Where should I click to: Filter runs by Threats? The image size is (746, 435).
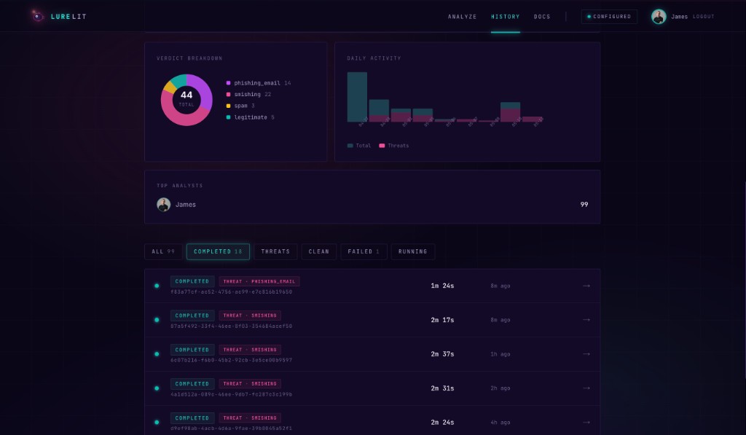pos(275,251)
